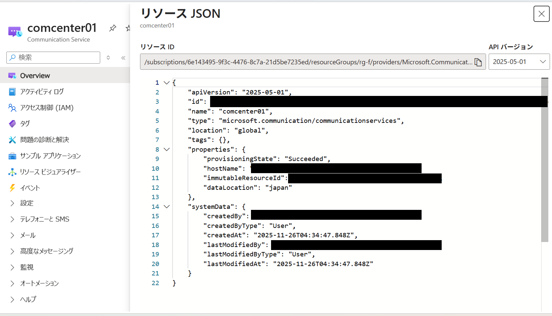Click the "lastModifiedAt" timestamp line
The image size is (552, 316).
(288, 264)
